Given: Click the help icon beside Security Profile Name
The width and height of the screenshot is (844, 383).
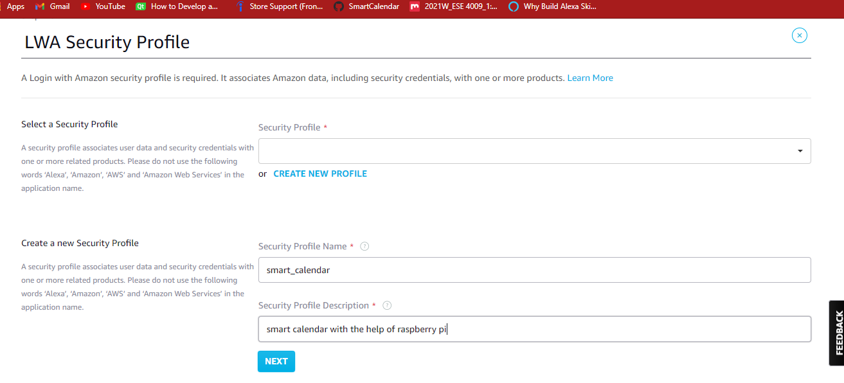Looking at the screenshot, I should (364, 246).
